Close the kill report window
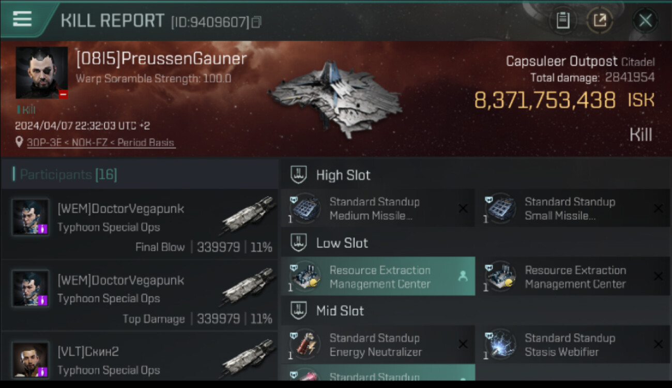 [645, 21]
